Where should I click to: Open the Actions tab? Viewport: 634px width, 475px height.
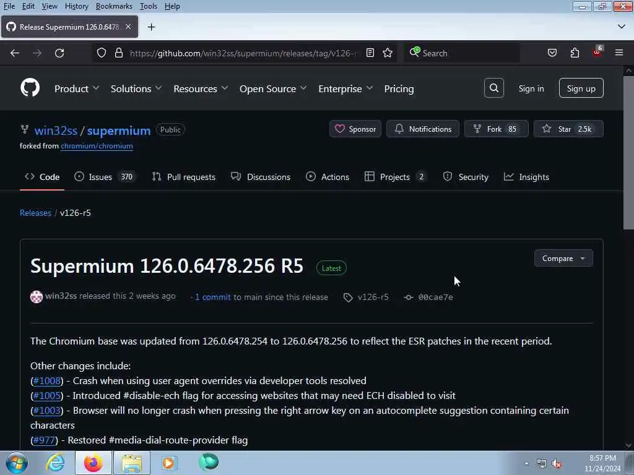coord(328,177)
